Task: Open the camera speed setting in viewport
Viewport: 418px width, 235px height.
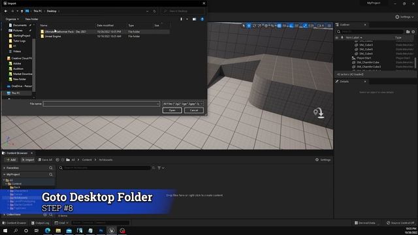Action: (x=321, y=25)
